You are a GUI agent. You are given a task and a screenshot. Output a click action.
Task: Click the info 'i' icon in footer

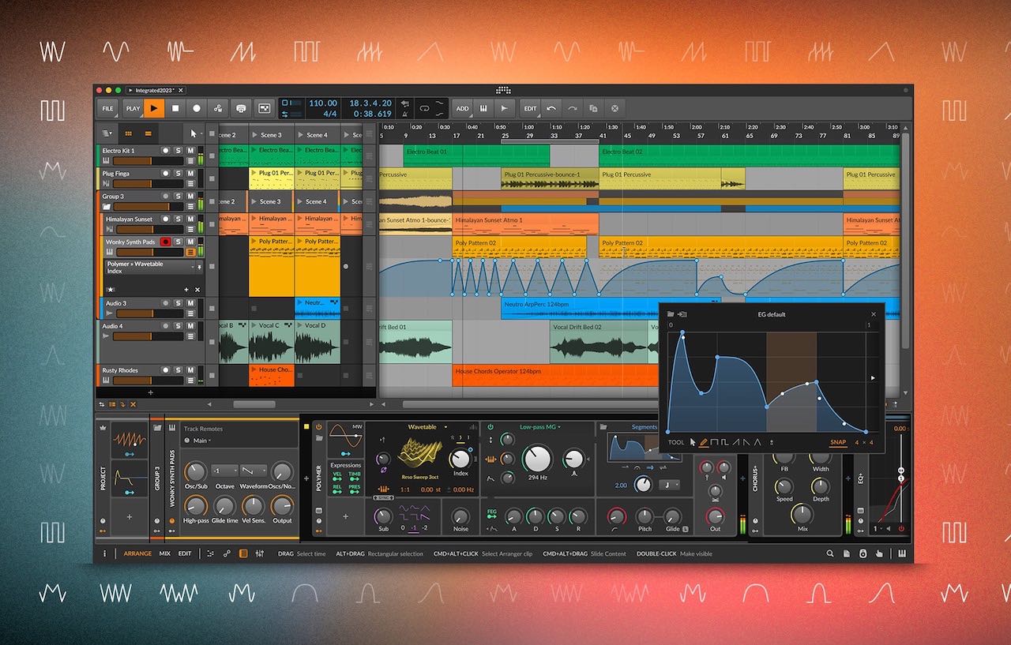104,553
